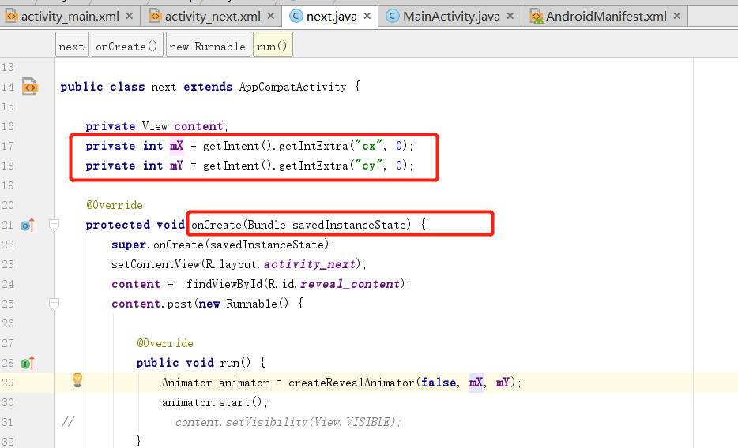Image resolution: width=738 pixels, height=448 pixels.
Task: Open the MainActivity.java tab
Action: [x=451, y=17]
